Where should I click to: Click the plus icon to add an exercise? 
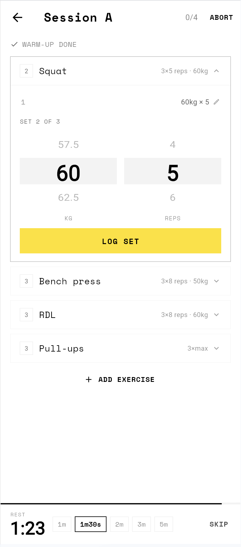(89, 379)
